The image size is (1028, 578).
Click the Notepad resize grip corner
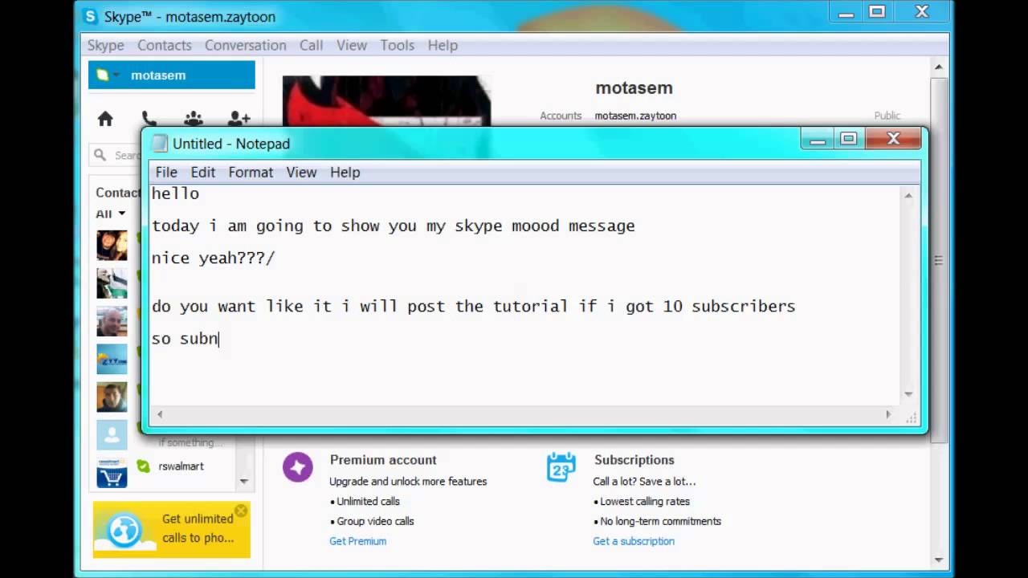click(912, 417)
